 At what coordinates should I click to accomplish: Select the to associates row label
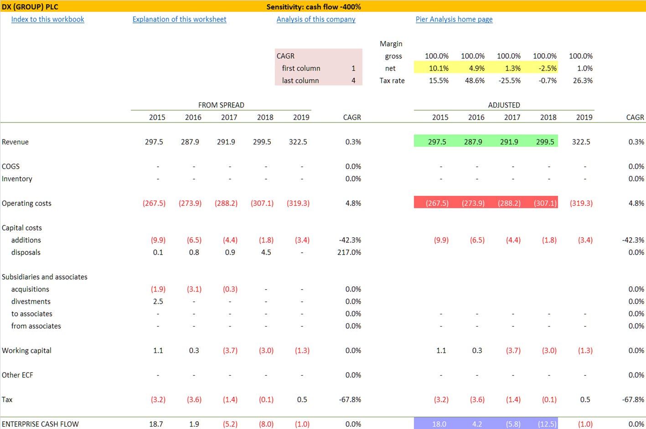coord(32,314)
